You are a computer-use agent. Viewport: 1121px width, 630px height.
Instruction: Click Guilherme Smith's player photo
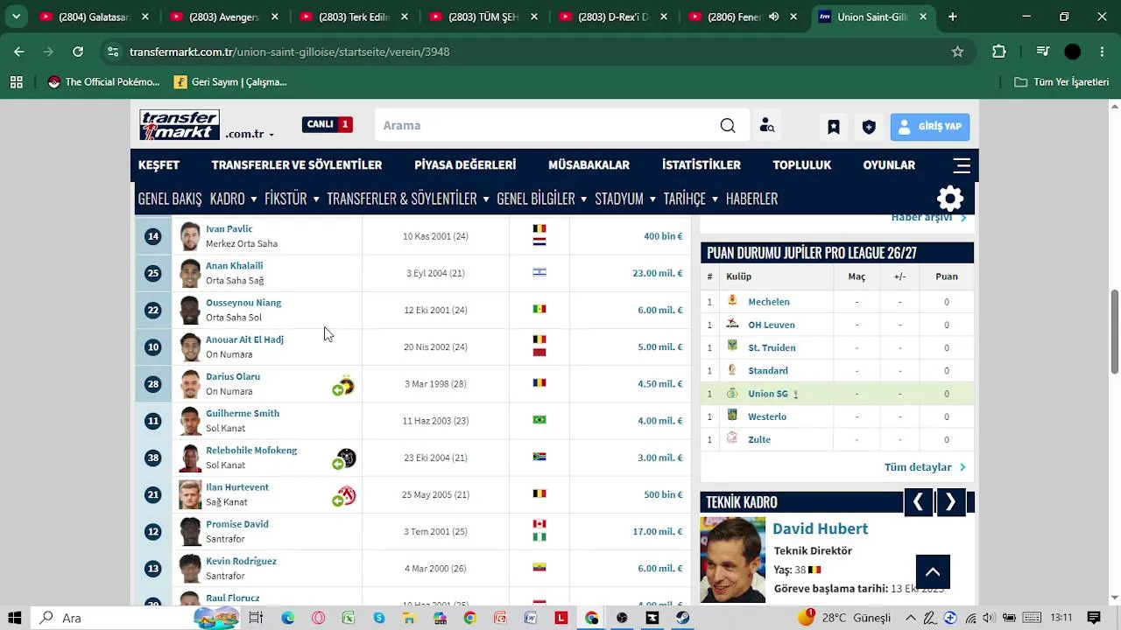click(190, 421)
